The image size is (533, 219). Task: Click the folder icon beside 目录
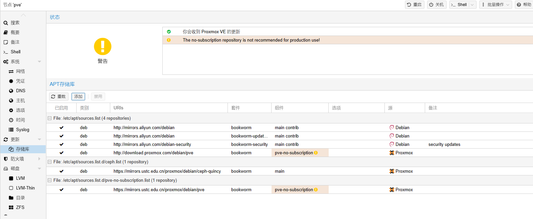point(11,198)
